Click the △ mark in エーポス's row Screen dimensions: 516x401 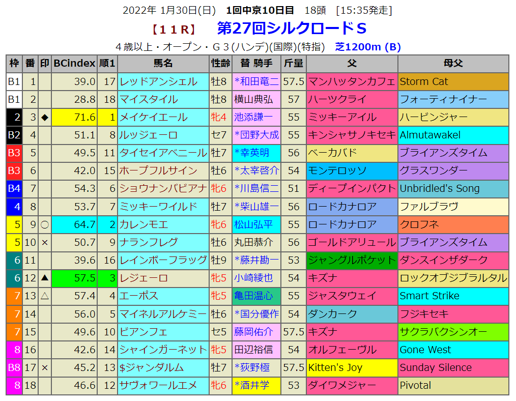(45, 296)
